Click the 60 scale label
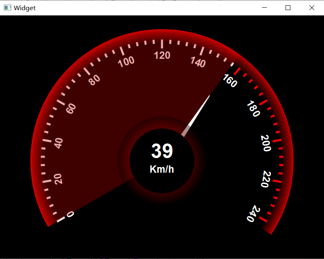This screenshot has width=324, height=259. 71,109
